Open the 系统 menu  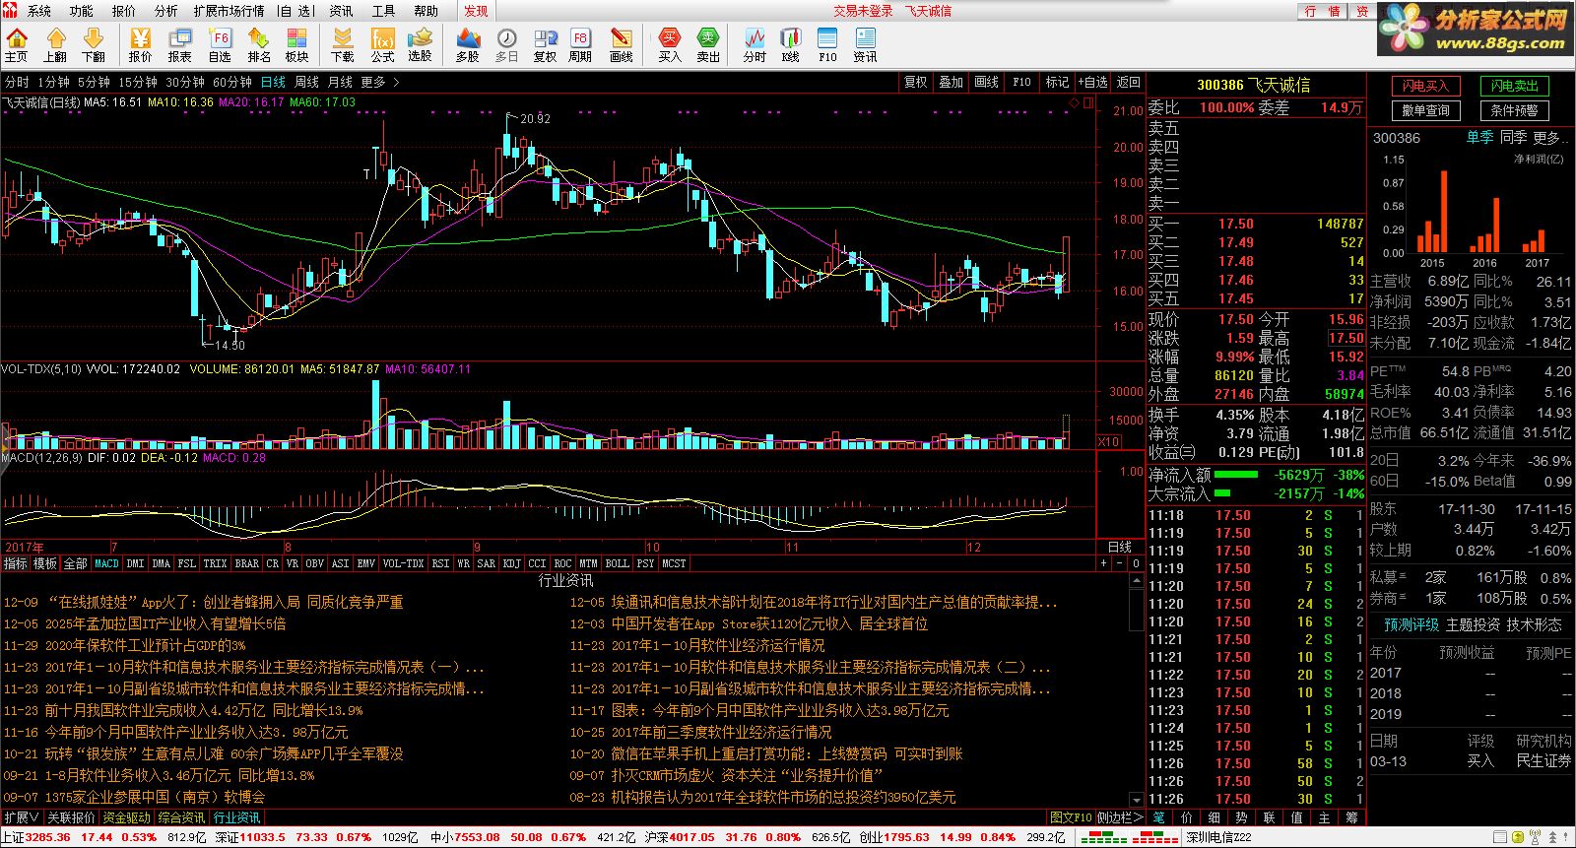click(39, 11)
